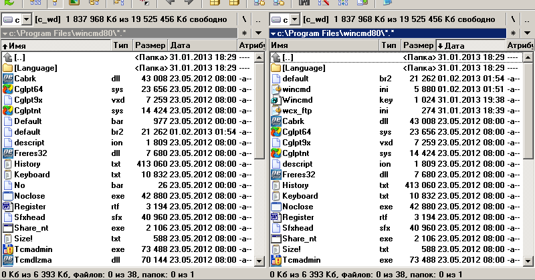Select the Cglptnt sys icon in left panel

[8, 111]
